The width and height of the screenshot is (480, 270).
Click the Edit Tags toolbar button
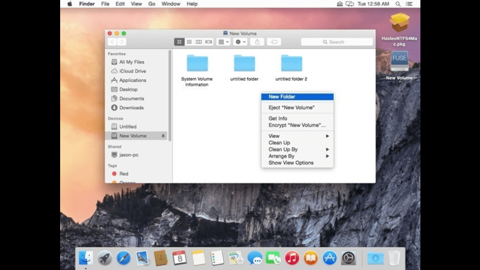click(x=274, y=42)
